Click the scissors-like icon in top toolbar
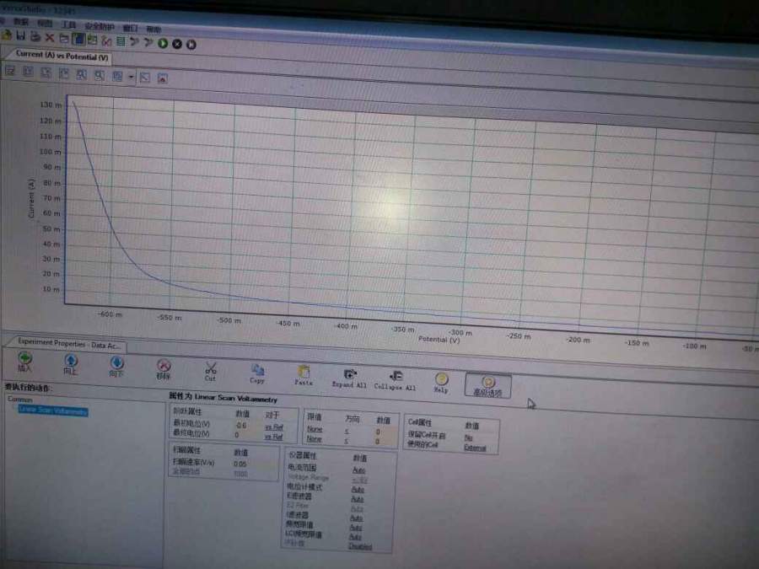759x569 pixels. [106, 40]
